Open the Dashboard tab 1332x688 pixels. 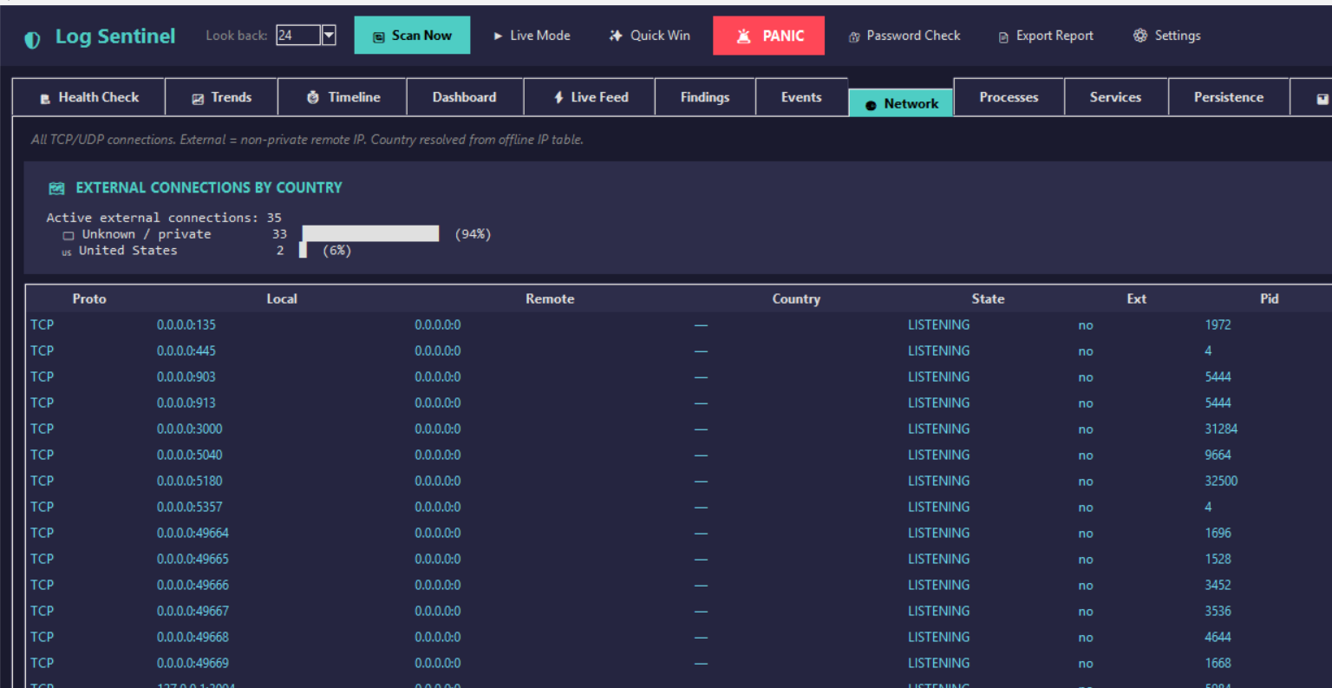pyautogui.click(x=465, y=97)
